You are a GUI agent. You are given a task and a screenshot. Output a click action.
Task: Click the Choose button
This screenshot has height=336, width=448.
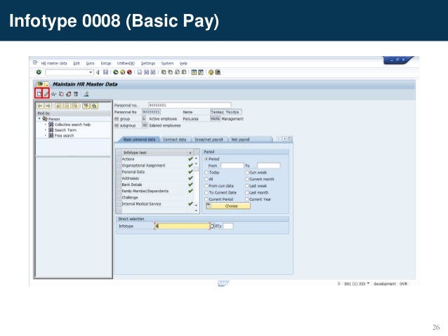click(228, 206)
